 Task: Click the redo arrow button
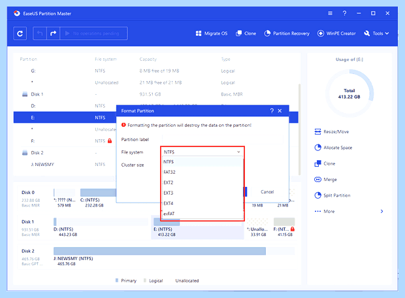click(53, 33)
